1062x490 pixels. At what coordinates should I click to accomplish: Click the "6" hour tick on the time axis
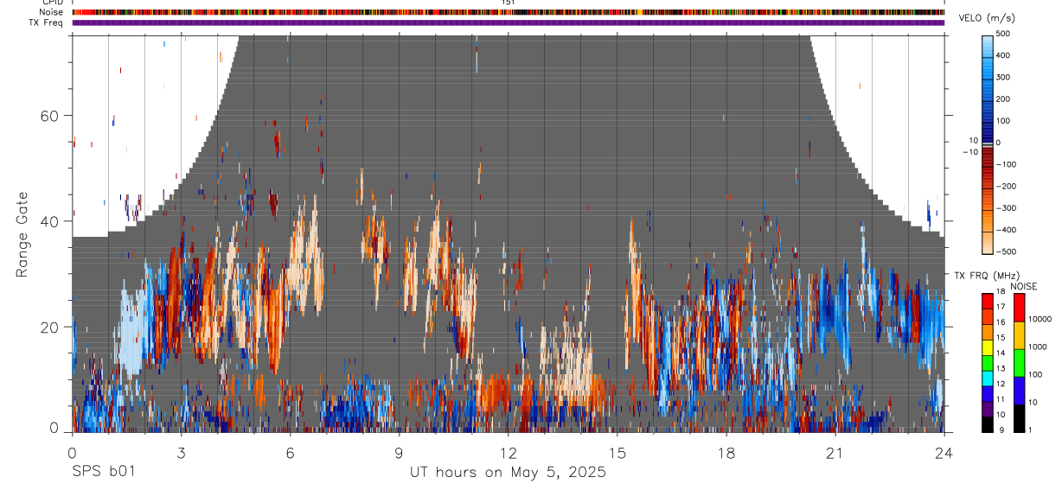click(290, 452)
